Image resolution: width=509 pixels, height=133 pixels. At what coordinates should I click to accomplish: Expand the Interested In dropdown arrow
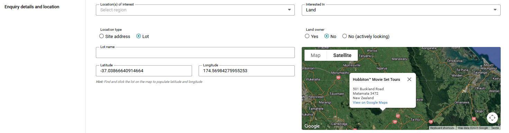coord(495,10)
